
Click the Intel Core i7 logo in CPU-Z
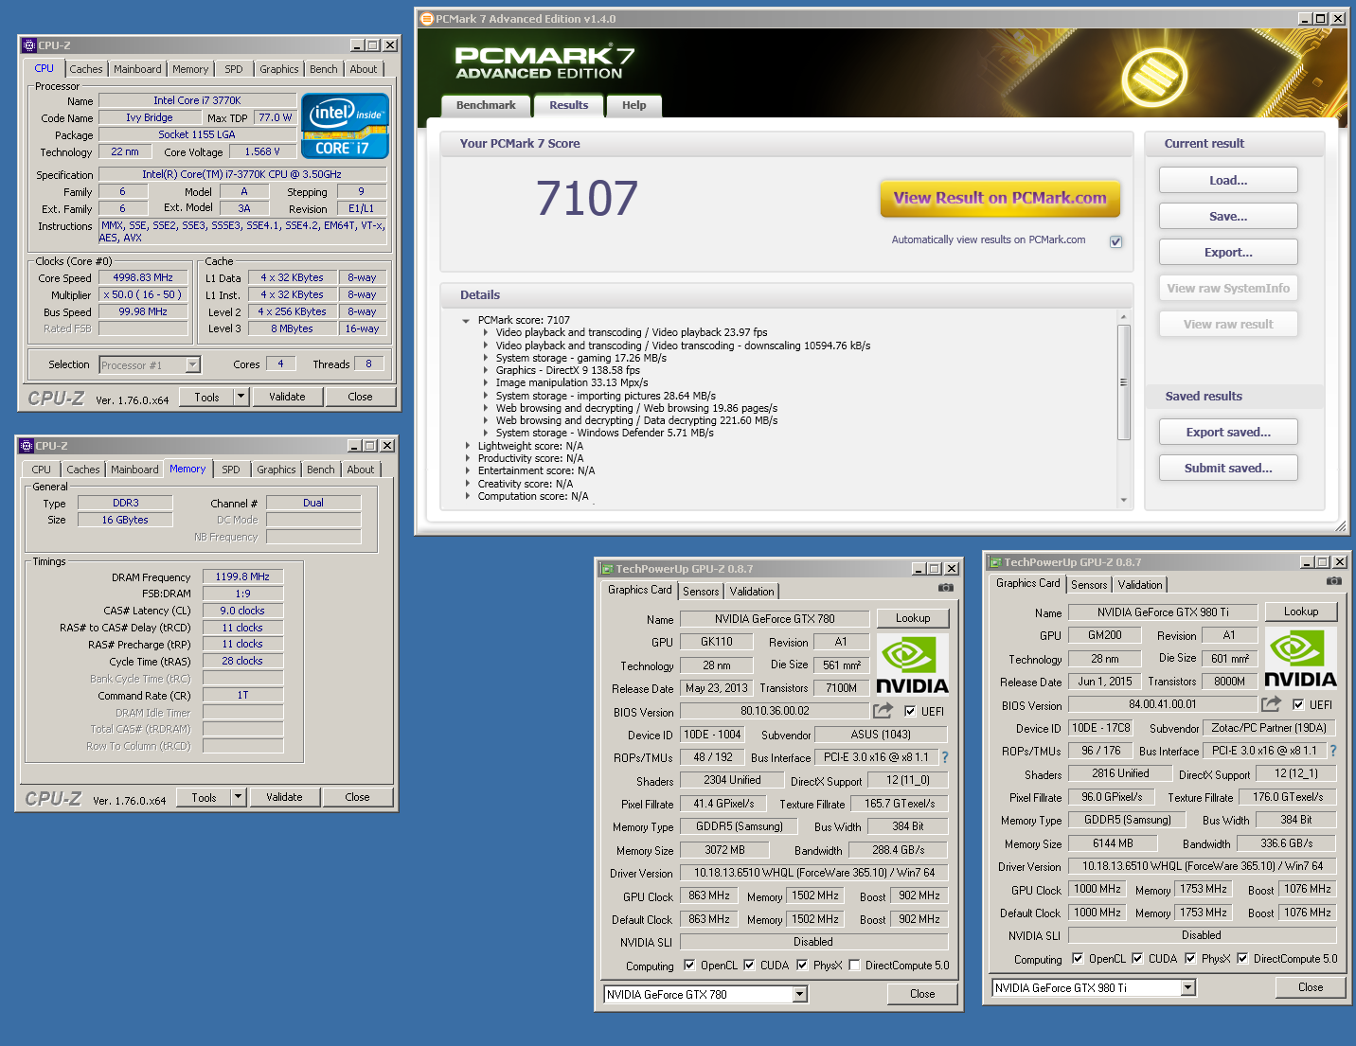coord(345,125)
